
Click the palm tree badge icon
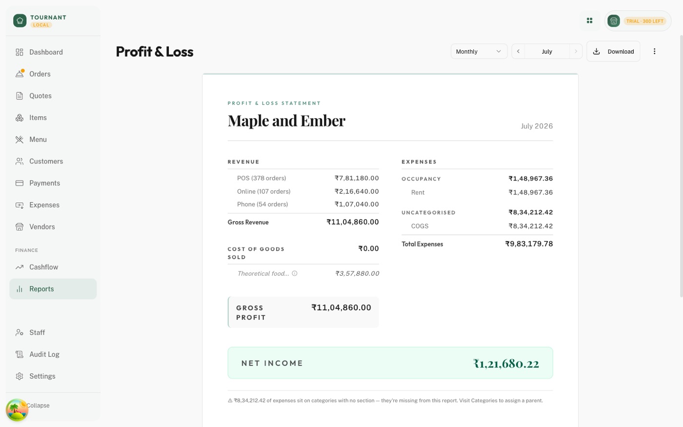pyautogui.click(x=17, y=410)
